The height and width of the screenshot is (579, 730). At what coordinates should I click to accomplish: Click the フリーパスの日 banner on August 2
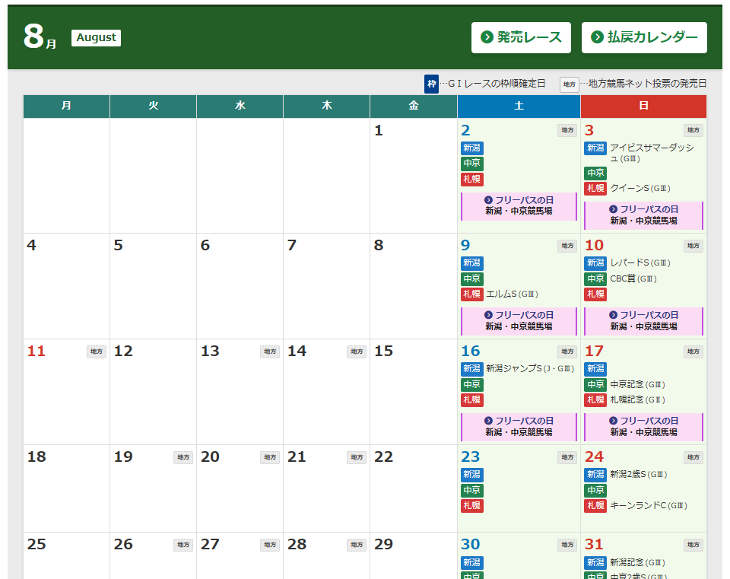click(519, 205)
